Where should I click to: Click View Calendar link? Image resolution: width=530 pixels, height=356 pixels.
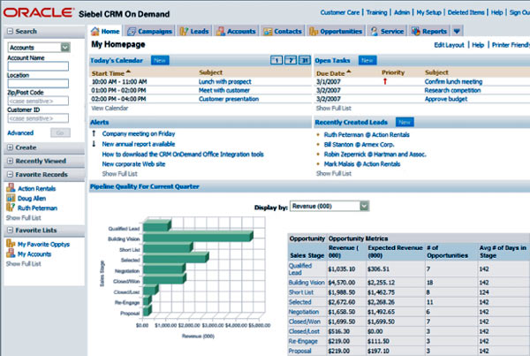point(110,108)
